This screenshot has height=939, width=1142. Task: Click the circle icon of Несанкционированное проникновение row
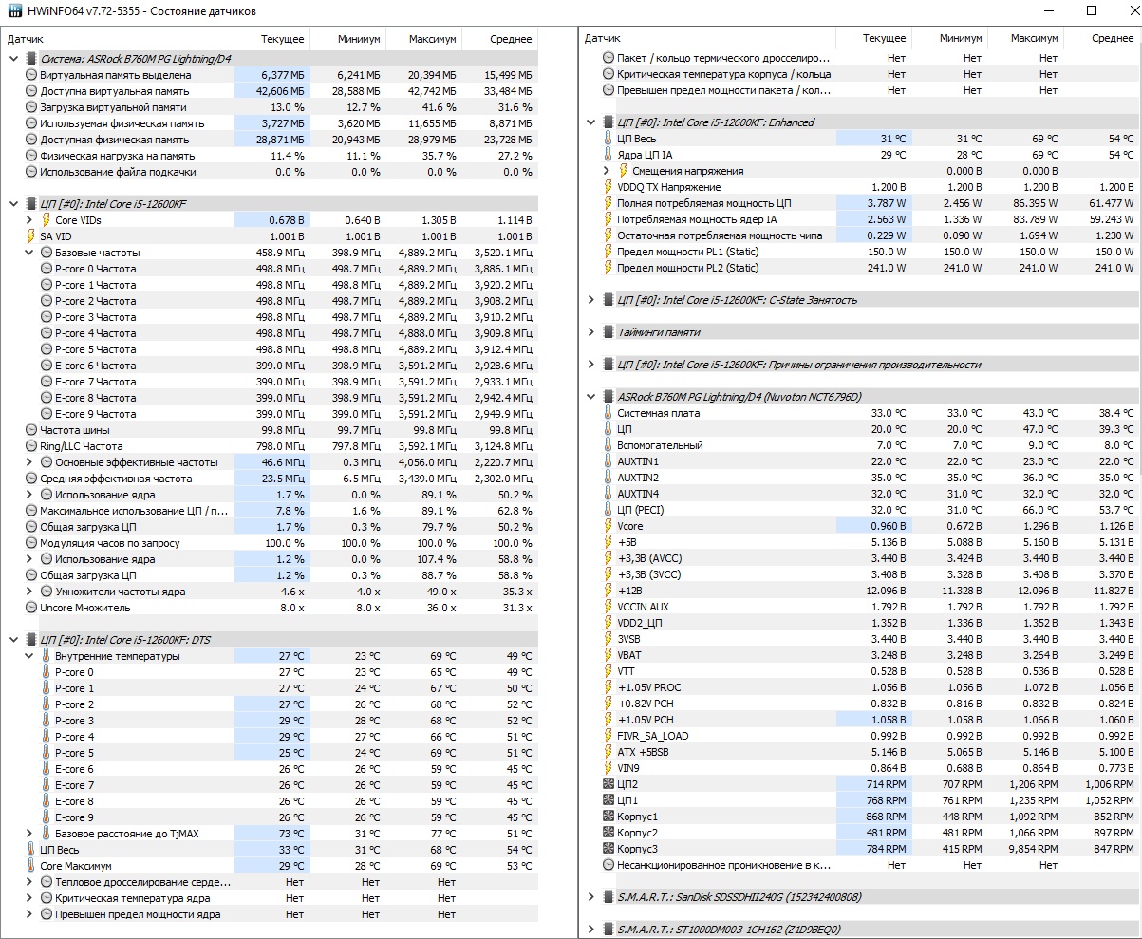608,865
